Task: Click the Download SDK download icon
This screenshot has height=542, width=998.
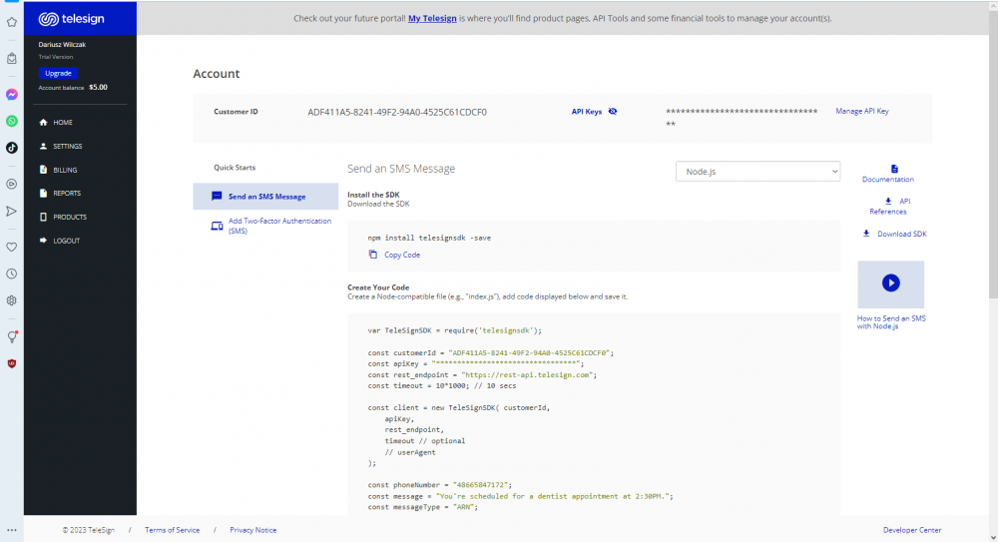Action: click(866, 234)
